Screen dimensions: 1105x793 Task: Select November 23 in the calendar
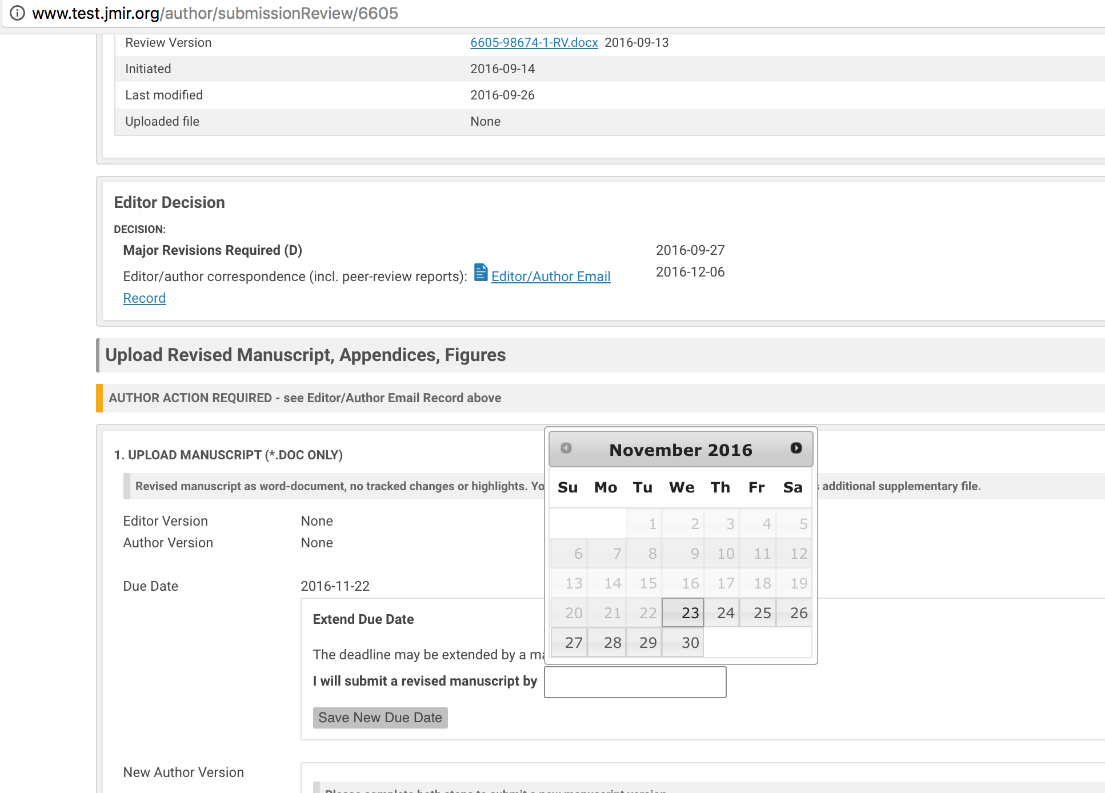pyautogui.click(x=683, y=613)
